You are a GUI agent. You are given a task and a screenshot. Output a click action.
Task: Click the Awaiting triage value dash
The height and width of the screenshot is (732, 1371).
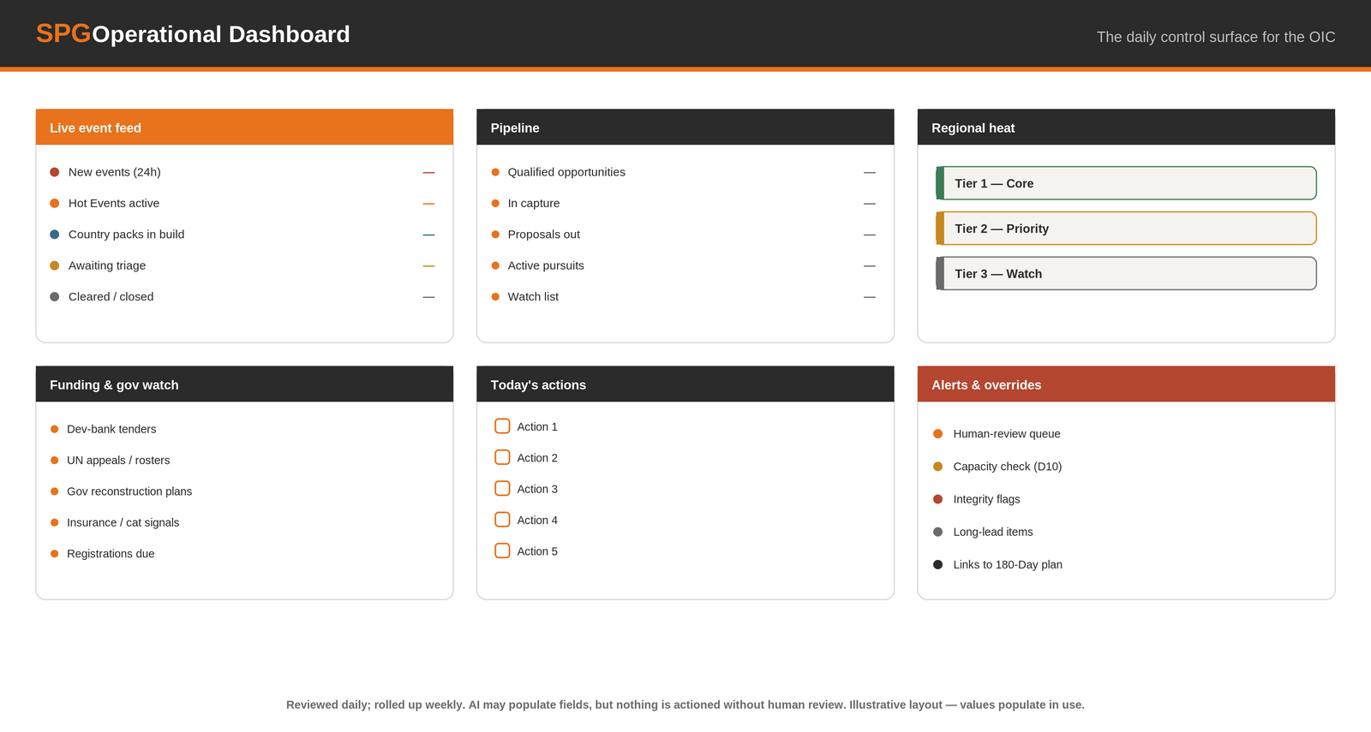(x=428, y=265)
